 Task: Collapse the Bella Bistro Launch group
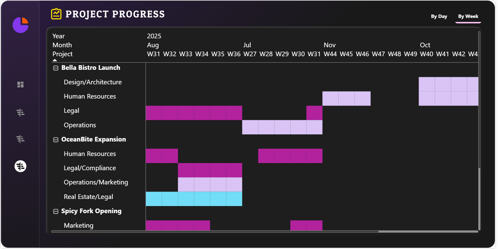coord(56,68)
